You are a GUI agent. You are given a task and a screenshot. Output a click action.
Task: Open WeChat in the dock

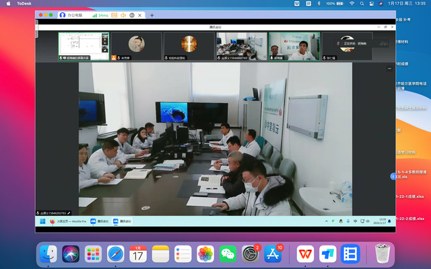(x=228, y=254)
